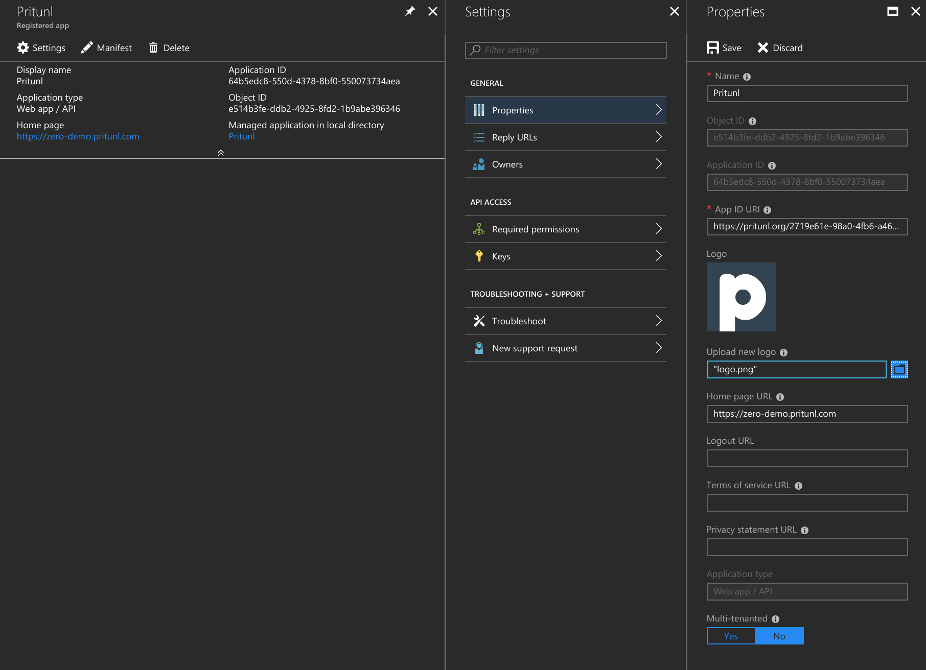This screenshot has height=670, width=926.
Task: Open the zero-demo.pritunl.com home page link
Action: click(x=78, y=136)
